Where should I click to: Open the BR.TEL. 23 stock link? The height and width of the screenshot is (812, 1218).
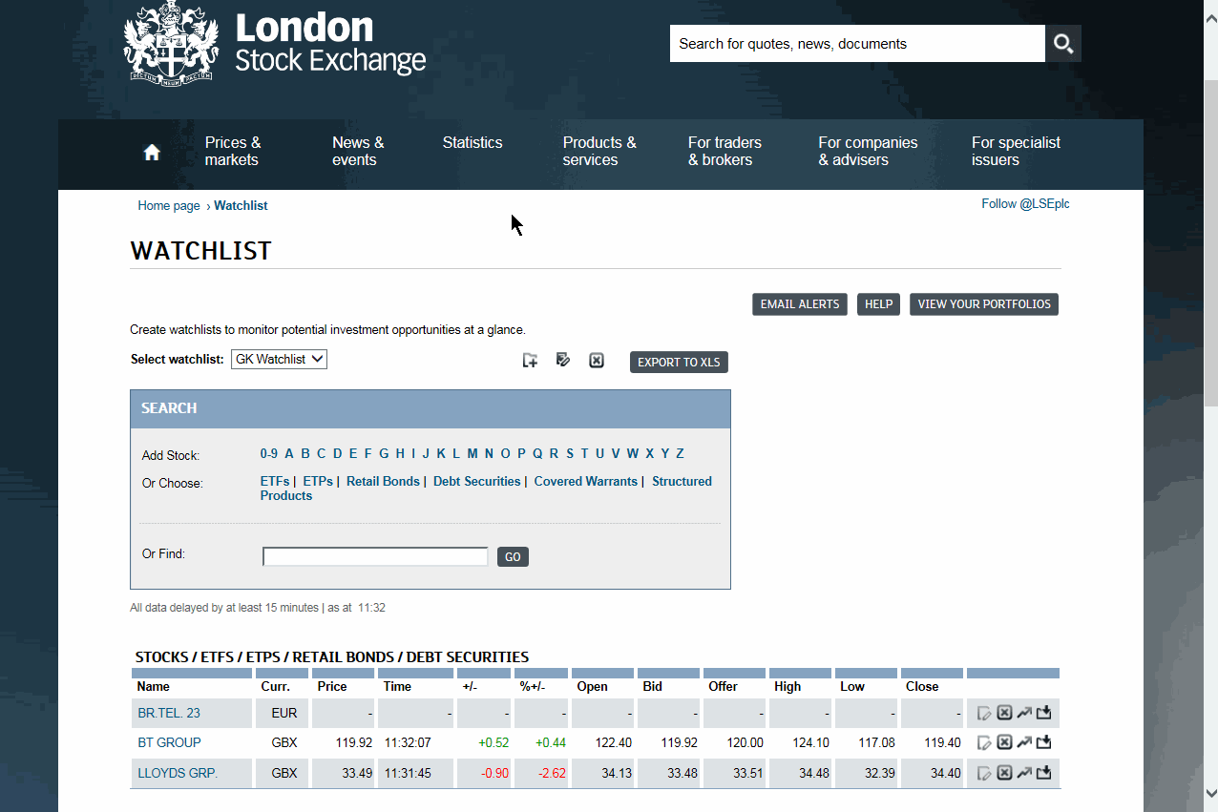[x=169, y=713]
